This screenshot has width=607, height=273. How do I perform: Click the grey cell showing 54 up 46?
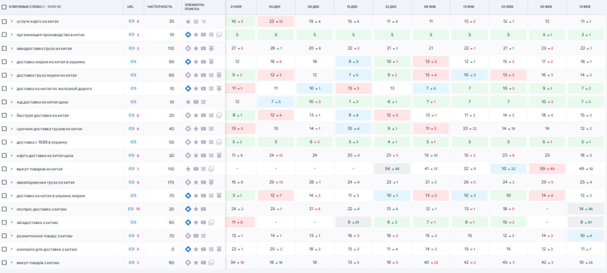[x=392, y=169]
